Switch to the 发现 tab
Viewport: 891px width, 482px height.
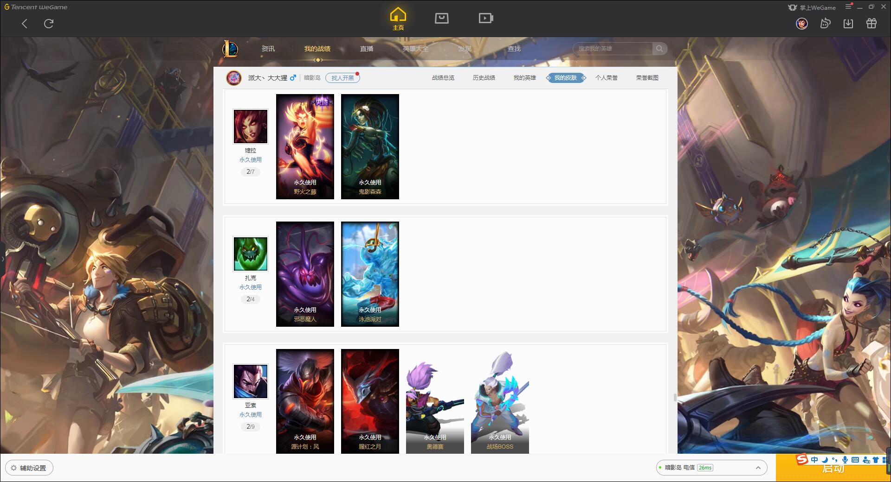(x=465, y=49)
